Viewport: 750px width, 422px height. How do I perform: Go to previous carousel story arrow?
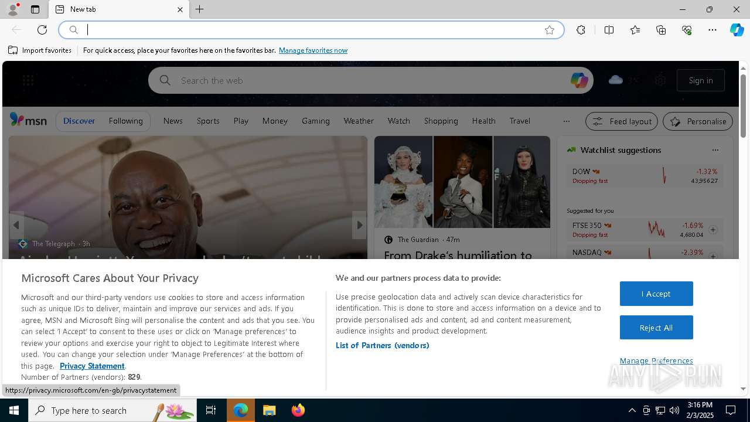pos(16,225)
